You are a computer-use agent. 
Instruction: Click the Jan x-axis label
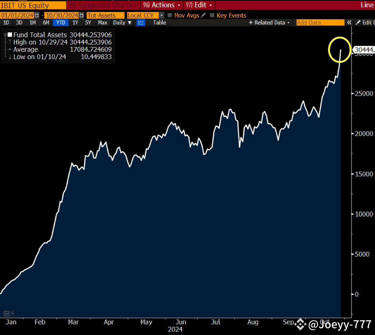click(11, 322)
